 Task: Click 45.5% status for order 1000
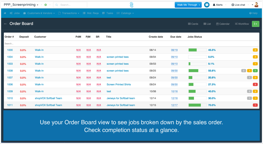click(212, 50)
